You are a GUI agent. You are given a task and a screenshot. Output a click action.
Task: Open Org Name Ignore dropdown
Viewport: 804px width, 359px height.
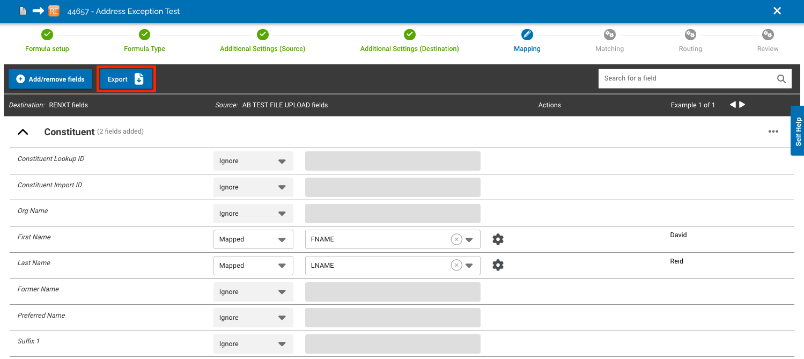pos(253,214)
